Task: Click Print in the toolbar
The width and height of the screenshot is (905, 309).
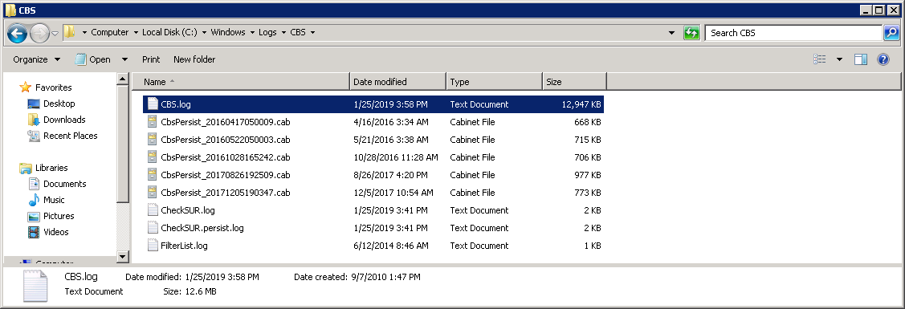Action: coord(151,59)
